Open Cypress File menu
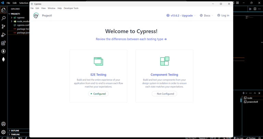 click(x=32, y=8)
